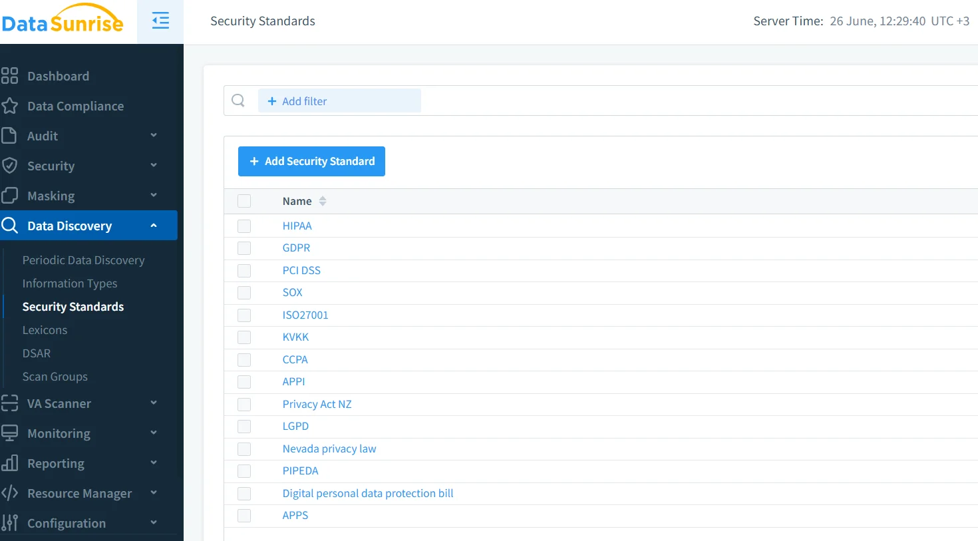Tick the checkbox next to PCI DSS
Viewport: 978px width, 541px height.
(x=244, y=271)
